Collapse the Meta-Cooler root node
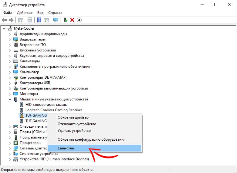 coord(4,28)
